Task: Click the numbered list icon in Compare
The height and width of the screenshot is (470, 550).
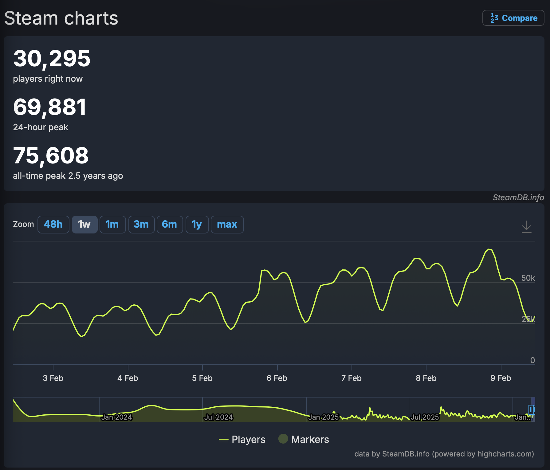Action: coord(494,18)
